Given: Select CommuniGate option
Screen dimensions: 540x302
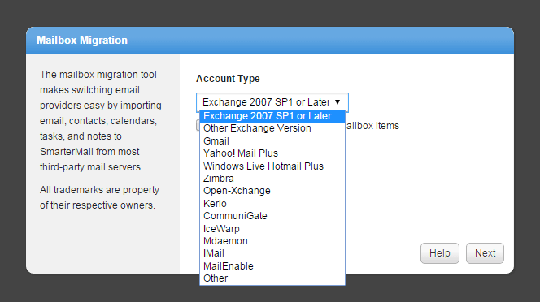Looking at the screenshot, I should pos(272,216).
